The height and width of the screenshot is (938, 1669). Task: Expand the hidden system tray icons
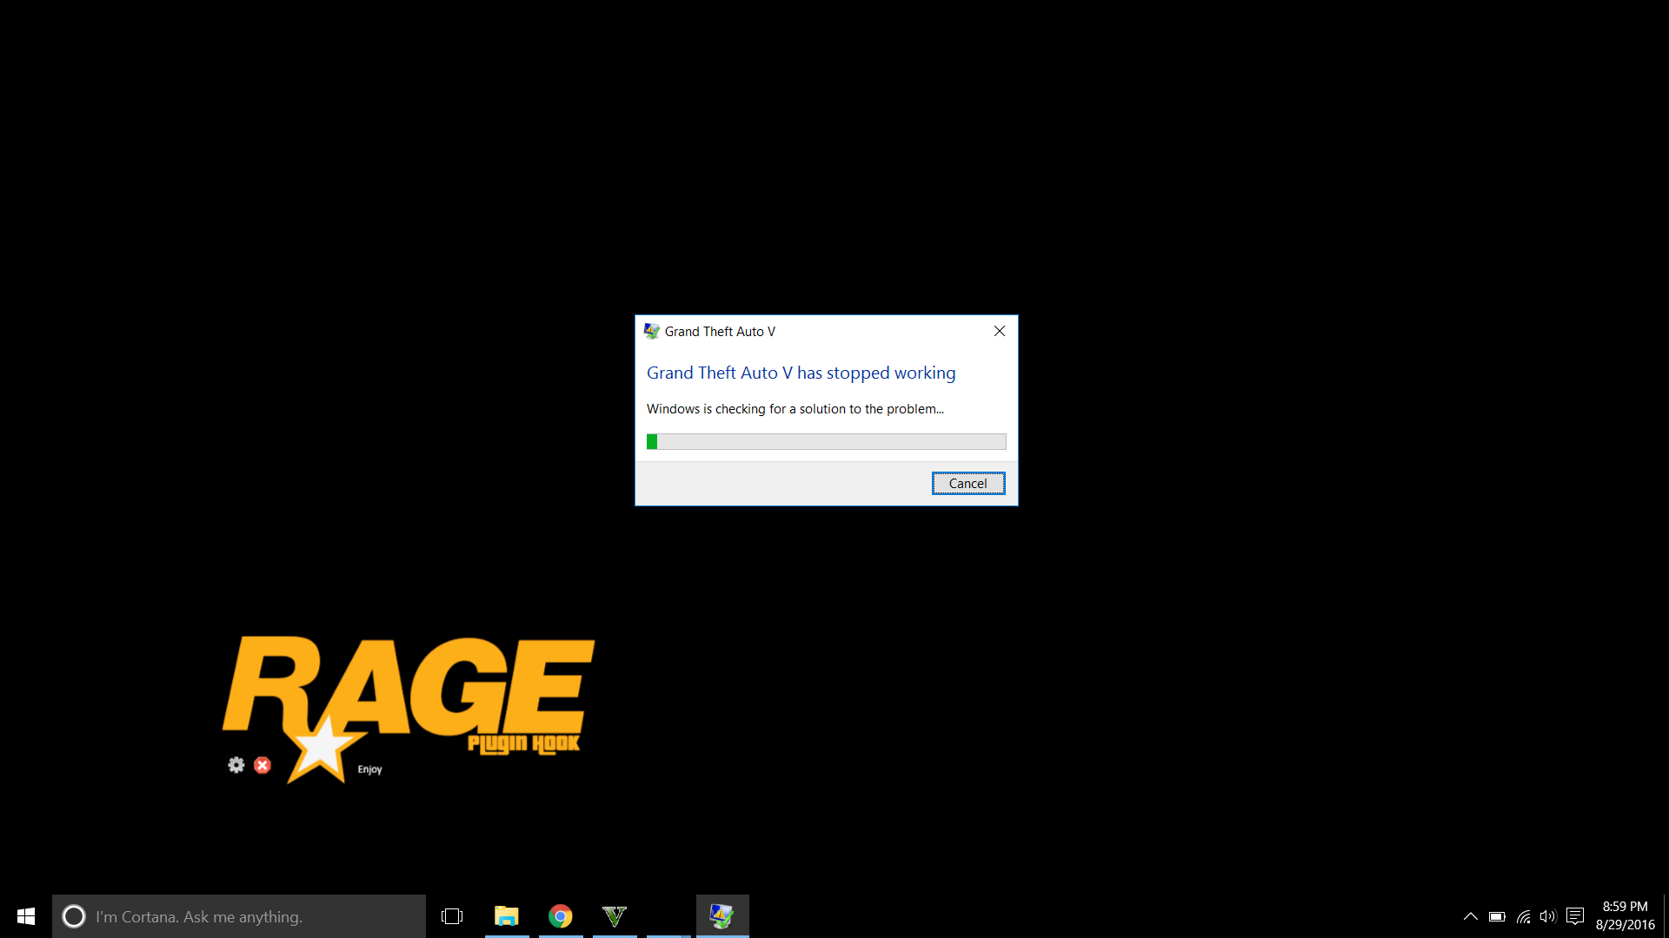point(1471,916)
